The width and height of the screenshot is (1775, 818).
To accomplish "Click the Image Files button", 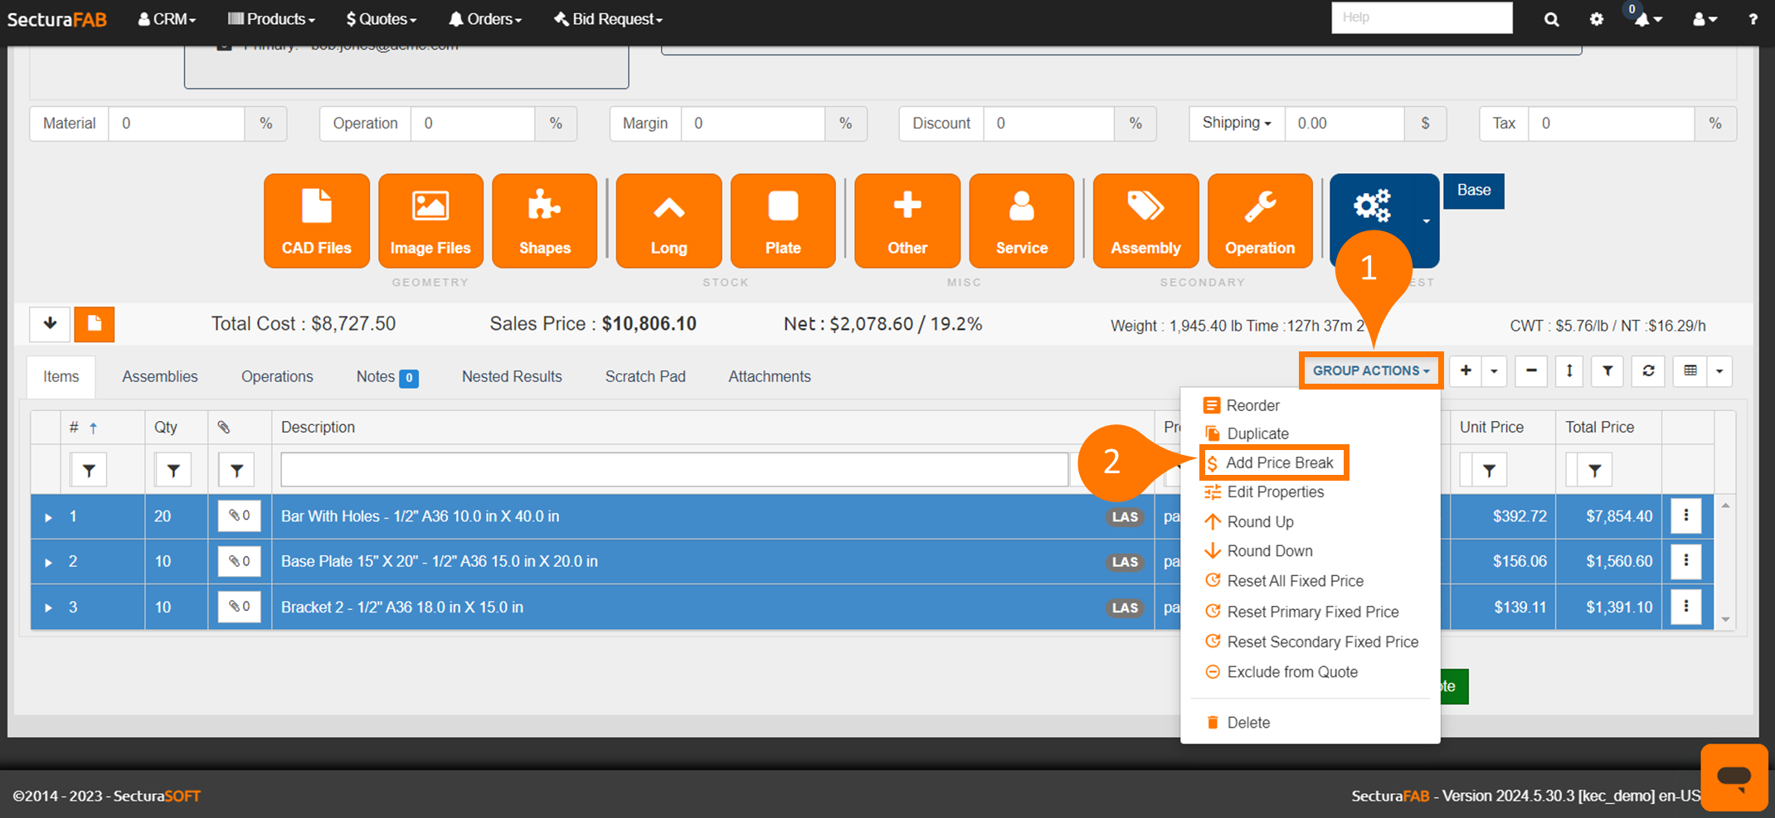I will tap(430, 220).
